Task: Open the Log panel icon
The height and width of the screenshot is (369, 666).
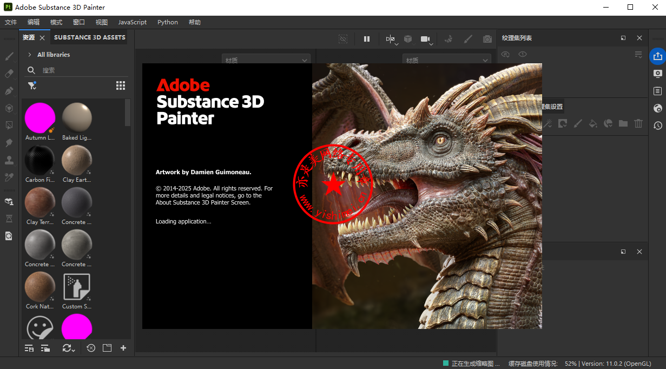Action: pos(658,91)
